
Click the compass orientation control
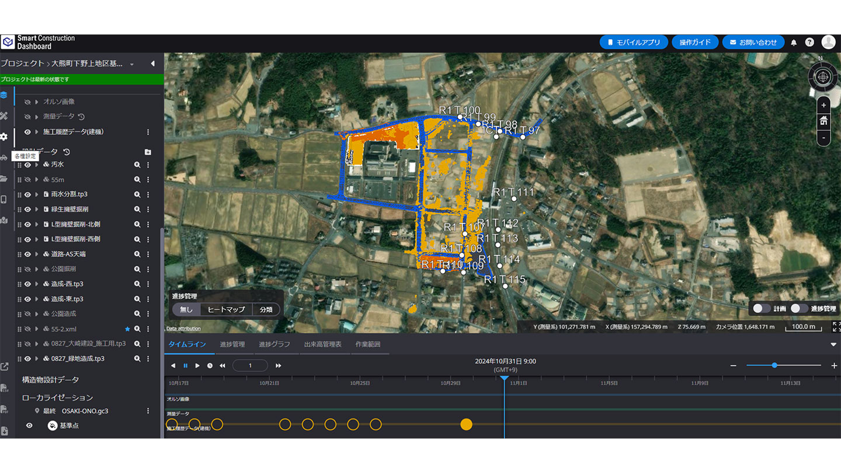coord(823,76)
